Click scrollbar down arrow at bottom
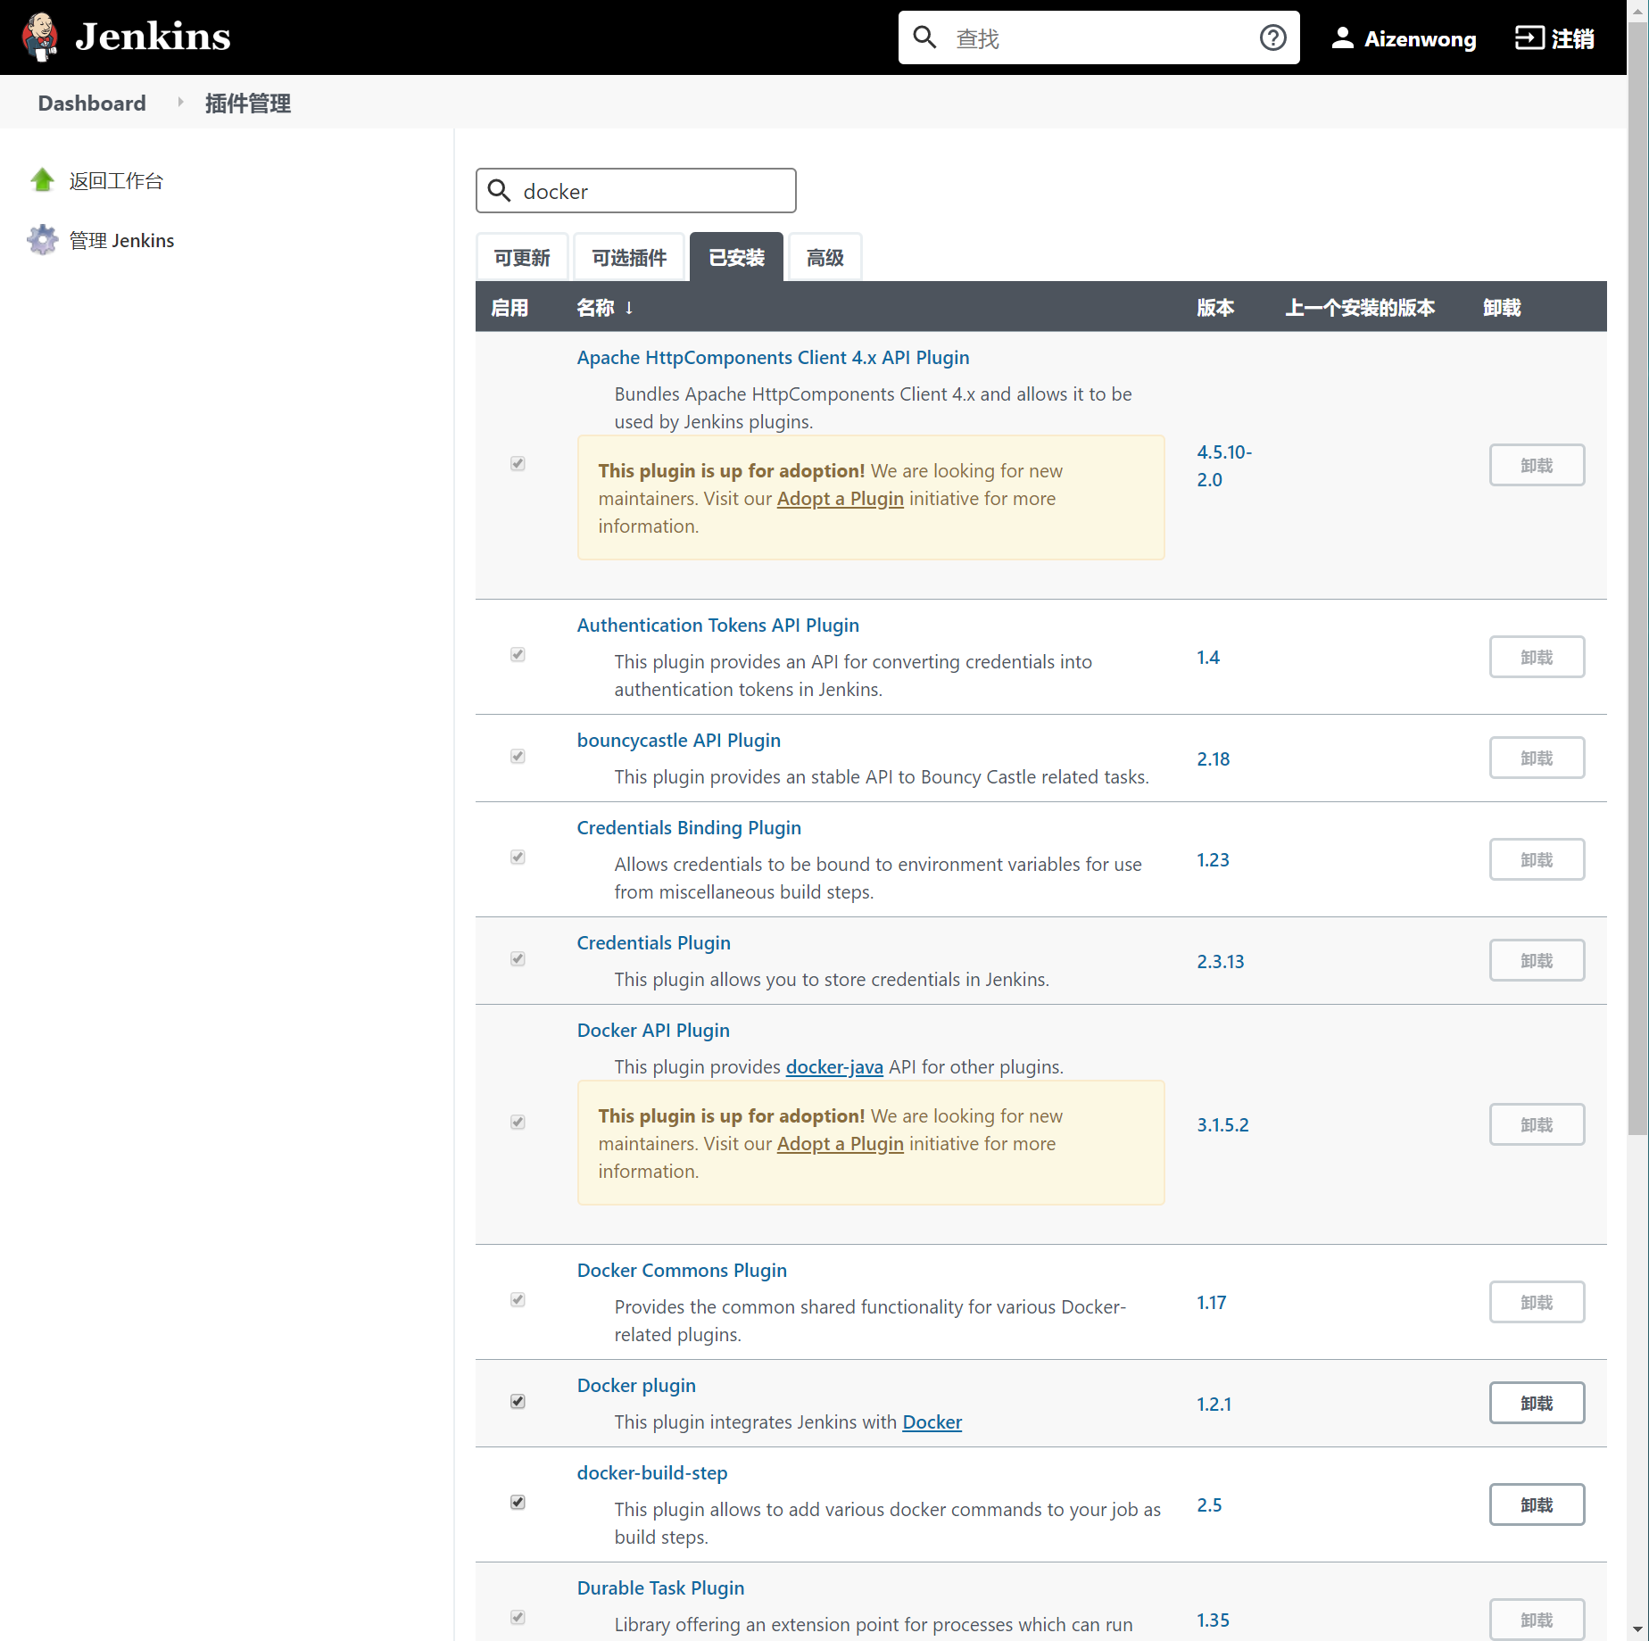This screenshot has width=1649, height=1641. [1637, 1630]
